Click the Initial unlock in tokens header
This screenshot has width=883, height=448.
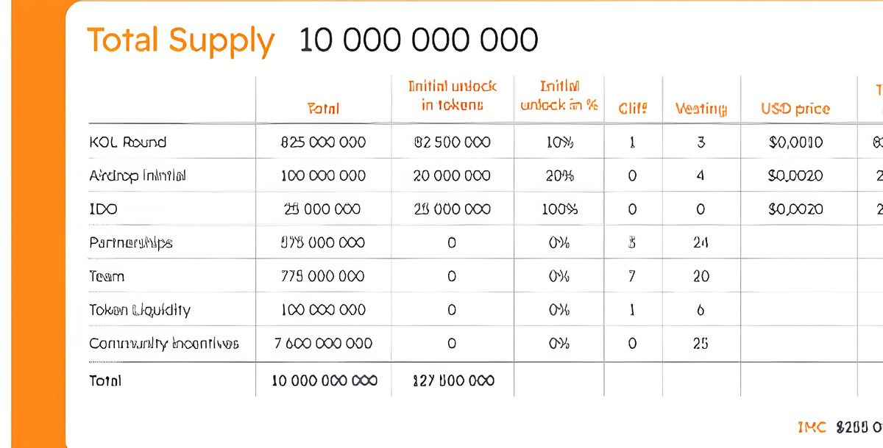point(453,95)
